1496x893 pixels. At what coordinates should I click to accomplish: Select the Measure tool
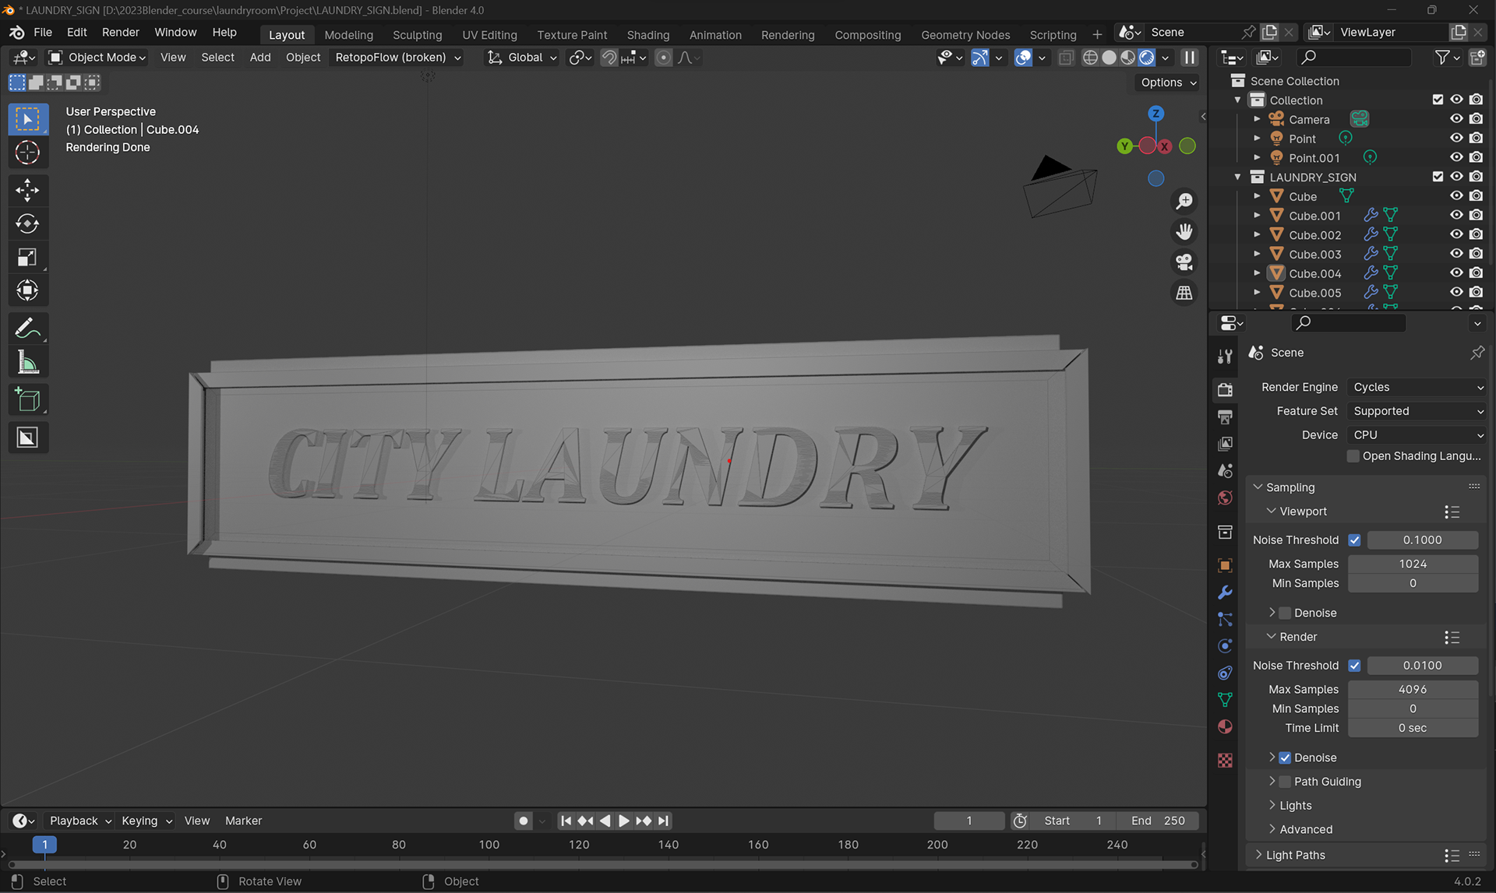pos(27,363)
